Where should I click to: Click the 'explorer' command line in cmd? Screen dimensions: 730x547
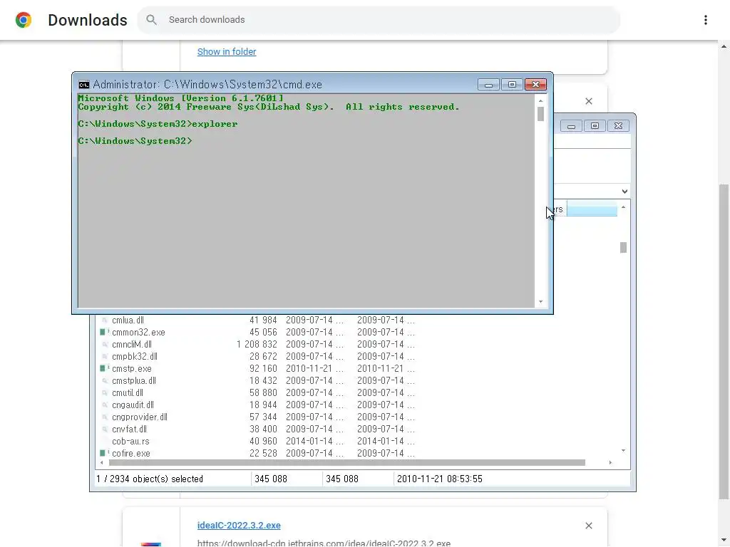[x=158, y=124]
